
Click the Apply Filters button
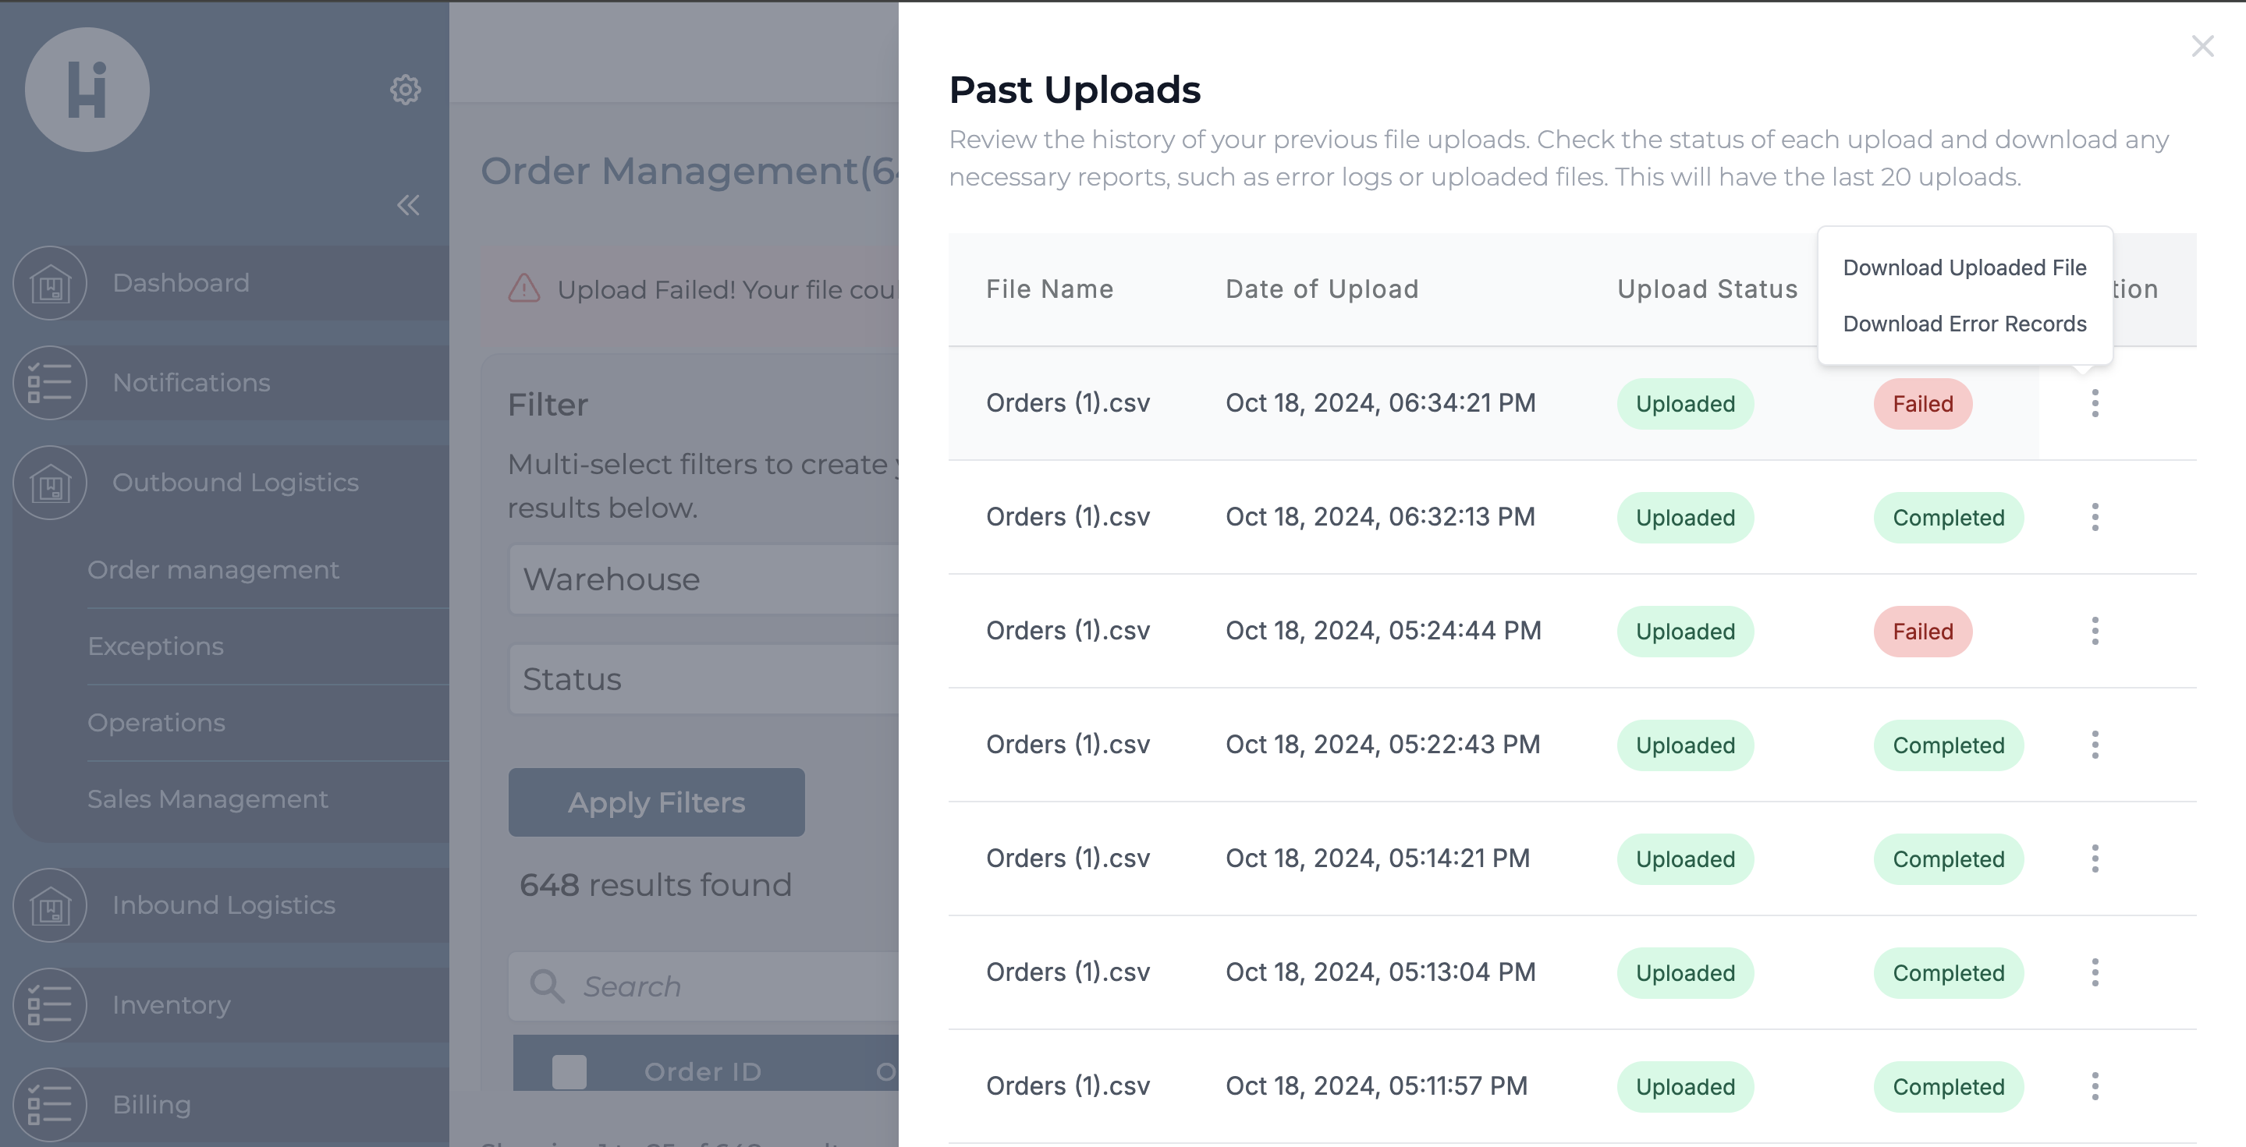[657, 802]
